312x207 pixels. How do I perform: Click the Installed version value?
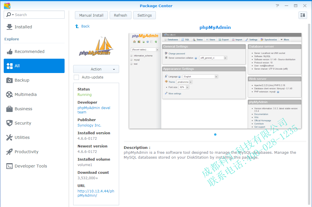[87, 139]
